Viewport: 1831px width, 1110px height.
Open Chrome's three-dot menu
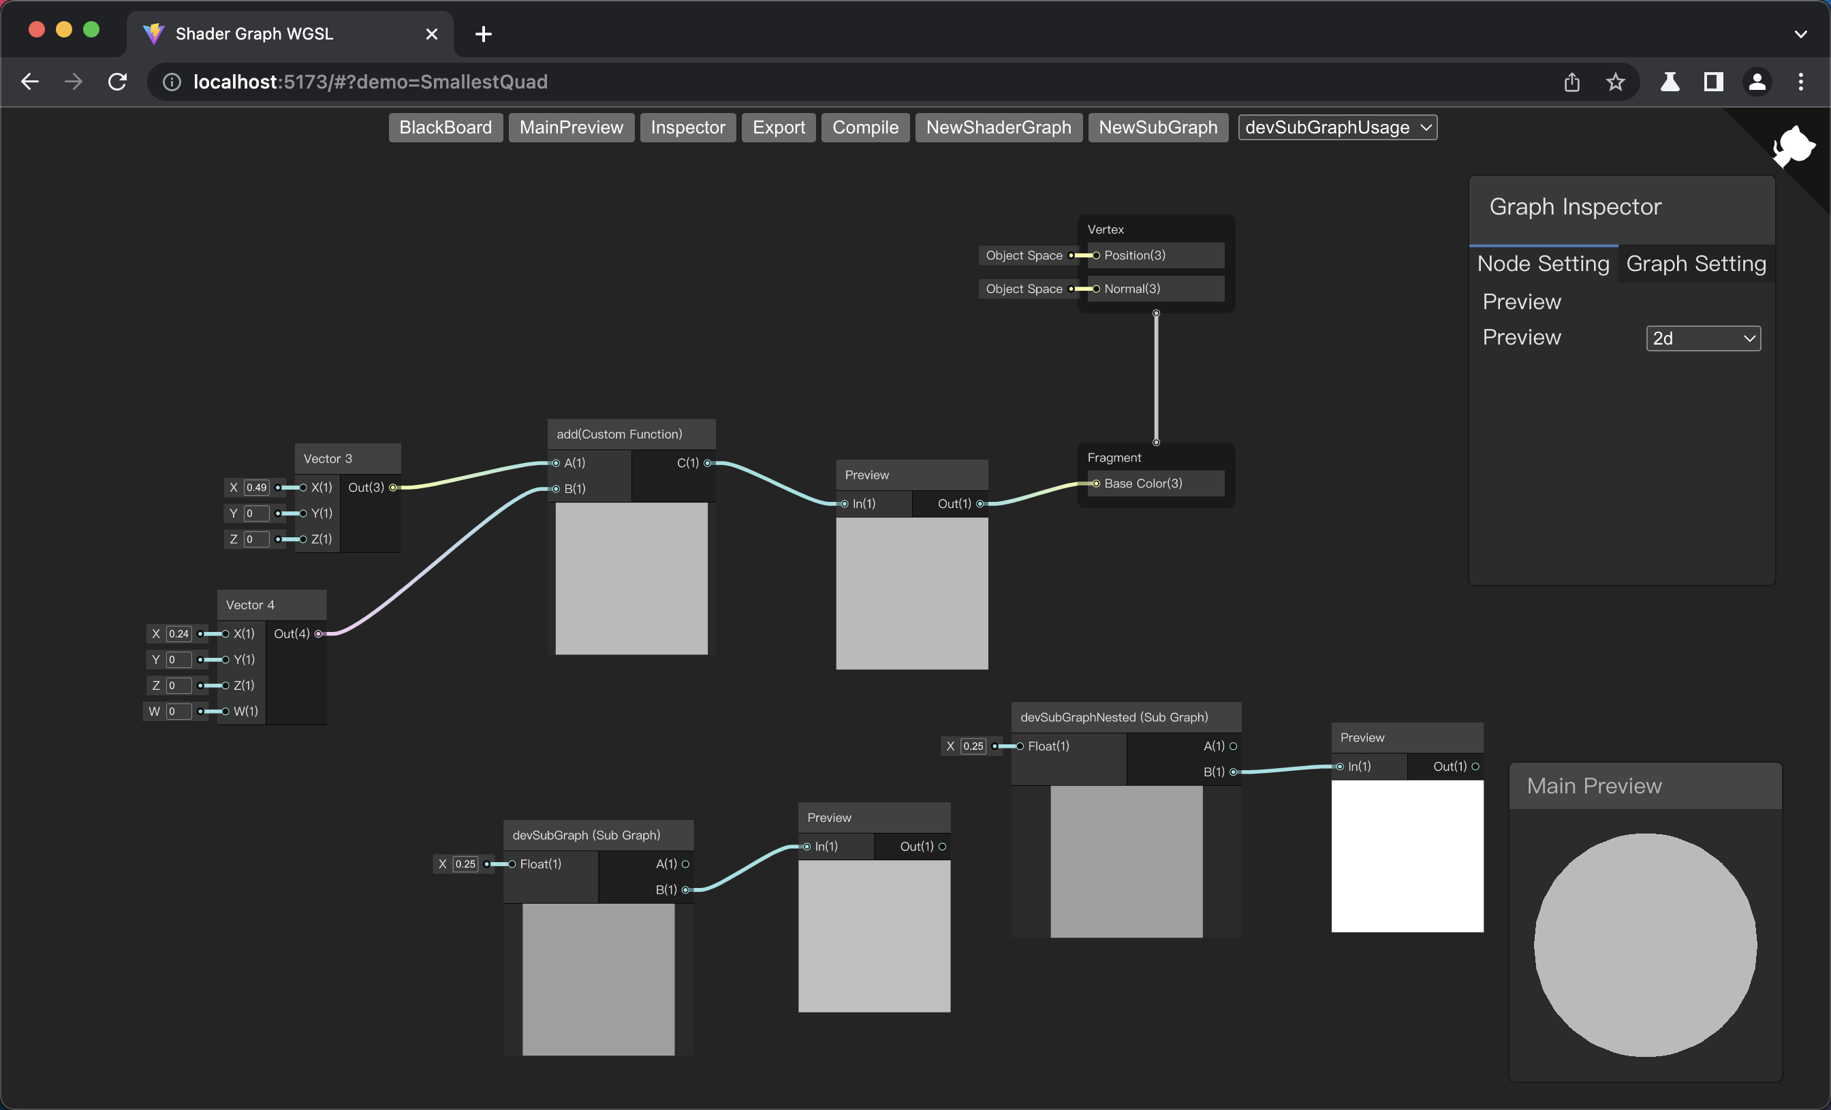coord(1800,82)
